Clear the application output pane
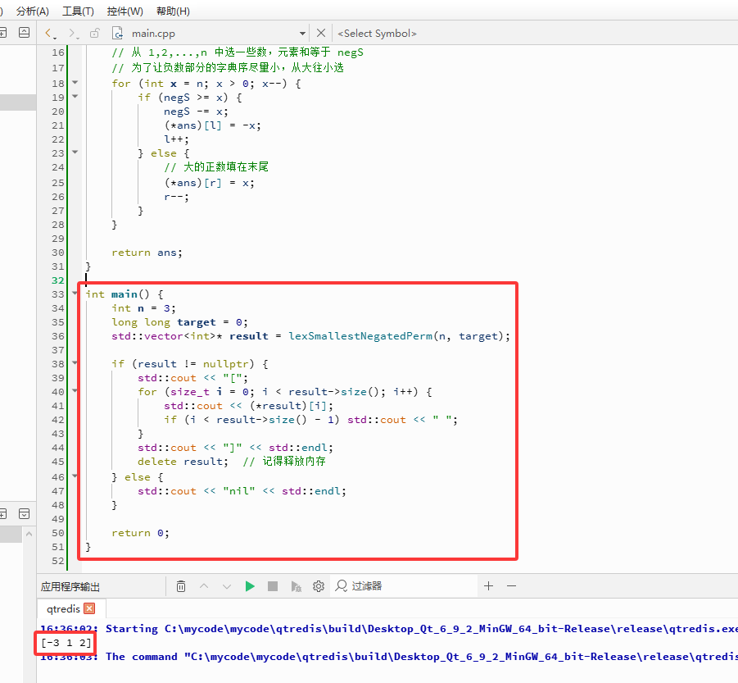 [181, 586]
